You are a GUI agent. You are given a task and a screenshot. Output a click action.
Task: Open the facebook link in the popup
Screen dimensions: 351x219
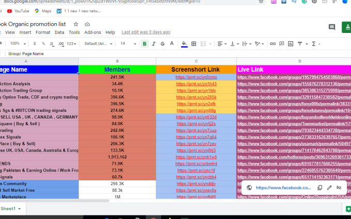point(283,188)
